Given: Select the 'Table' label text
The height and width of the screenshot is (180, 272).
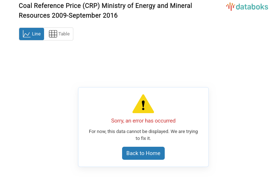Looking at the screenshot, I should click(64, 34).
